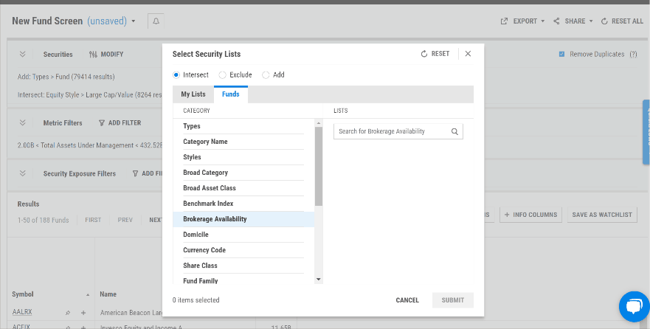Image resolution: width=650 pixels, height=329 pixels.
Task: Open the Fund Family category
Action: coord(243,280)
